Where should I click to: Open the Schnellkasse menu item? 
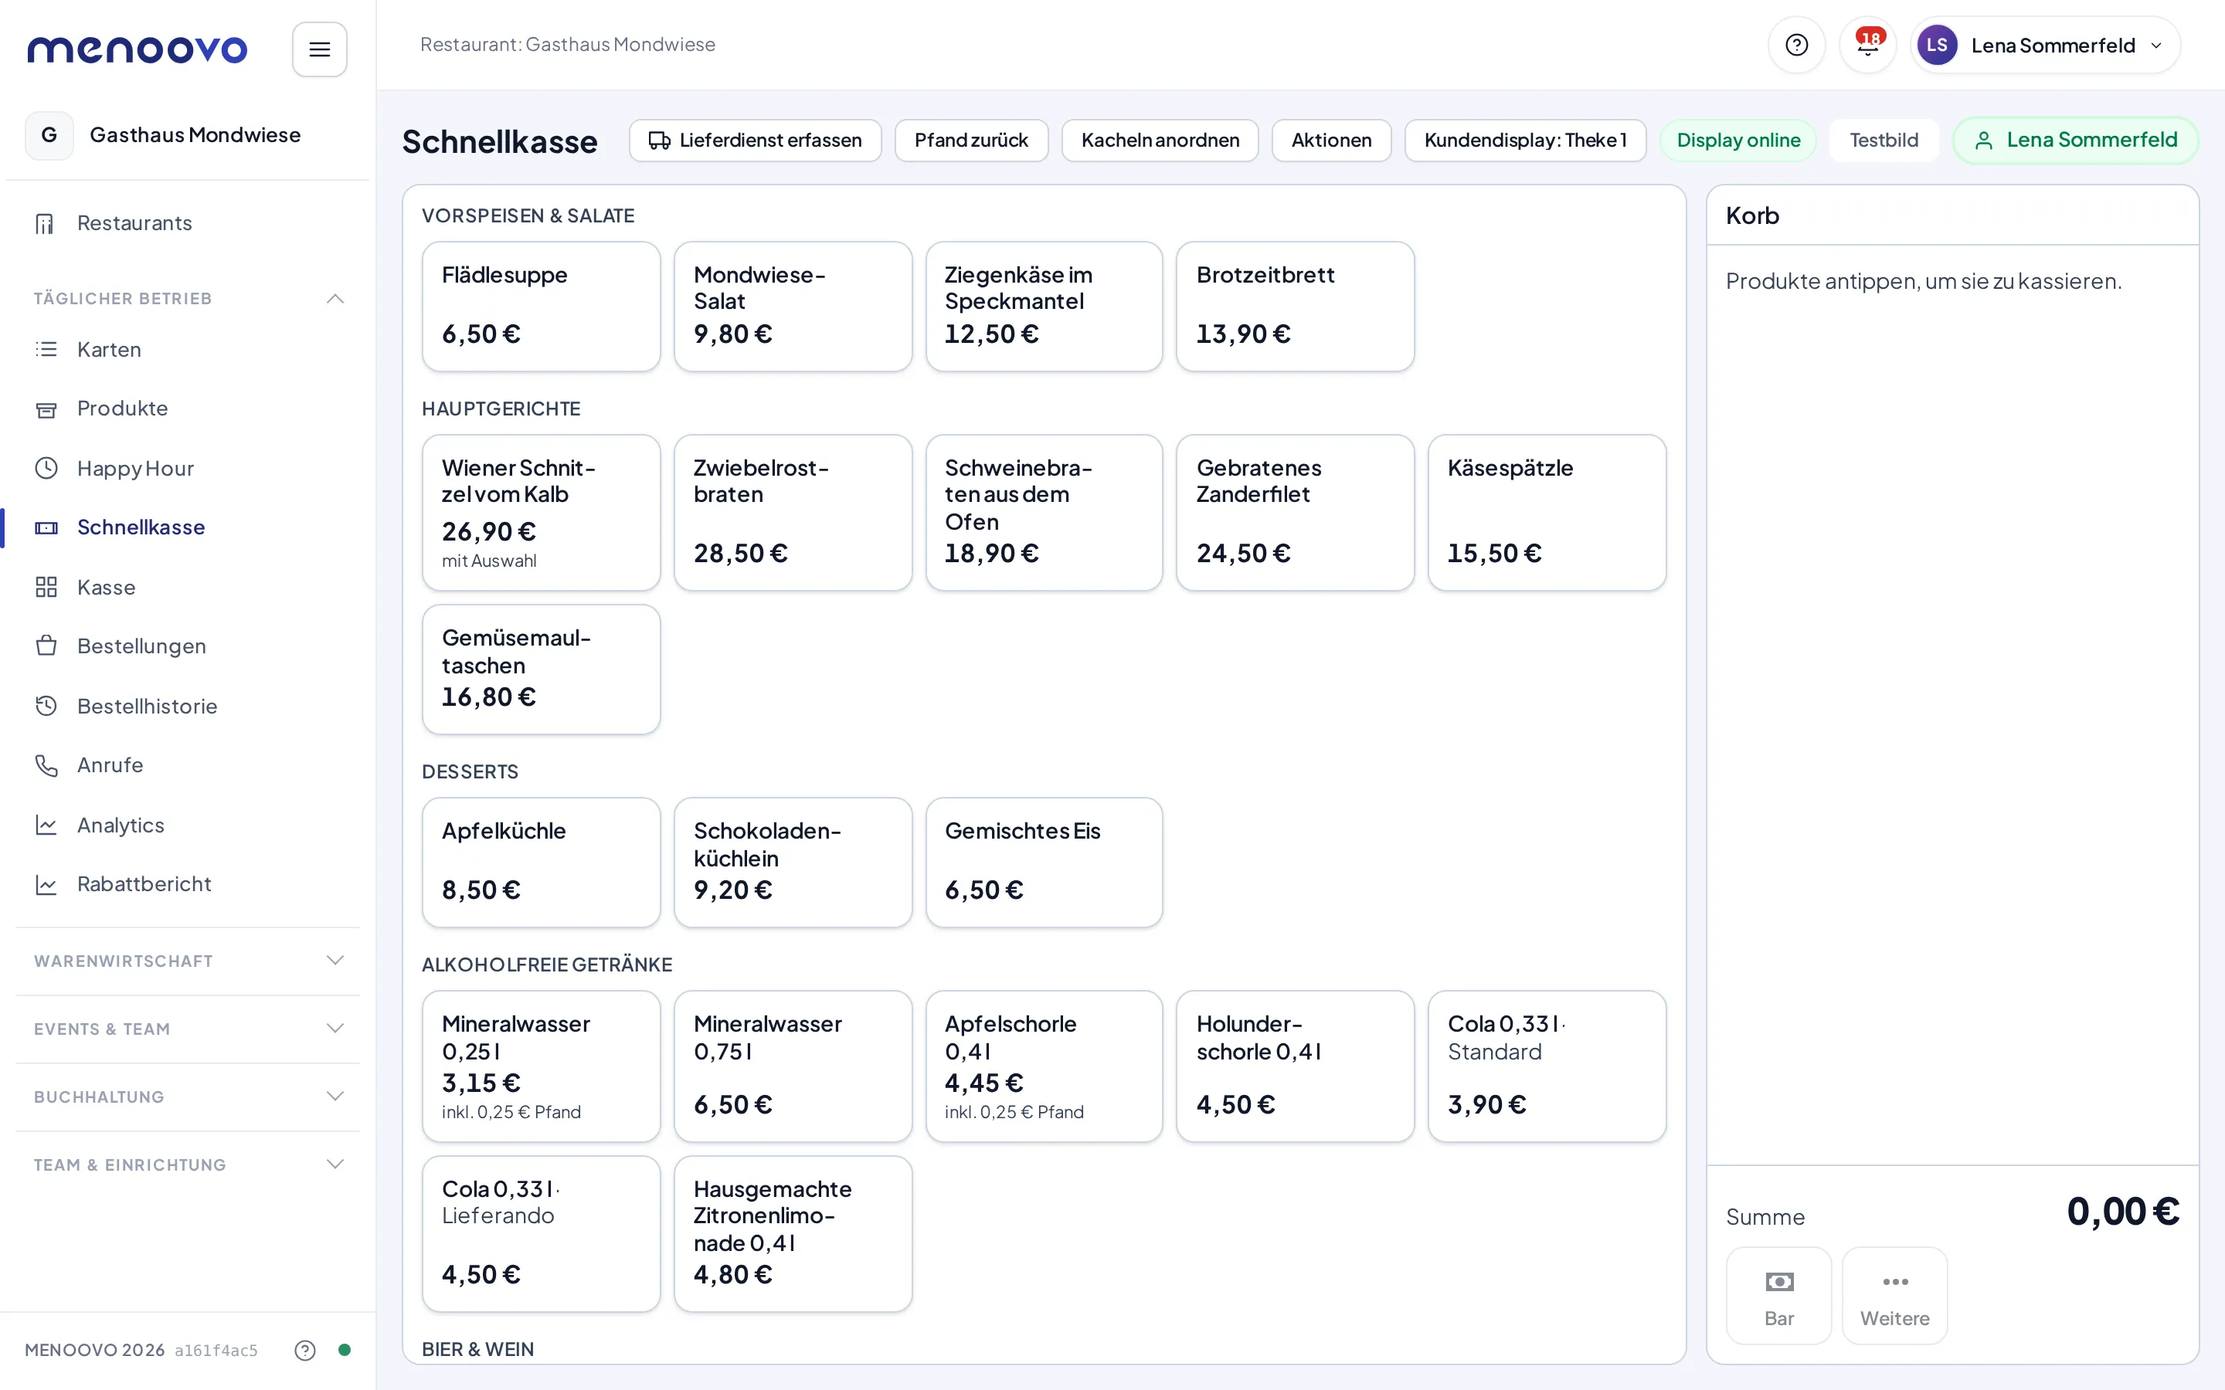coord(188,527)
